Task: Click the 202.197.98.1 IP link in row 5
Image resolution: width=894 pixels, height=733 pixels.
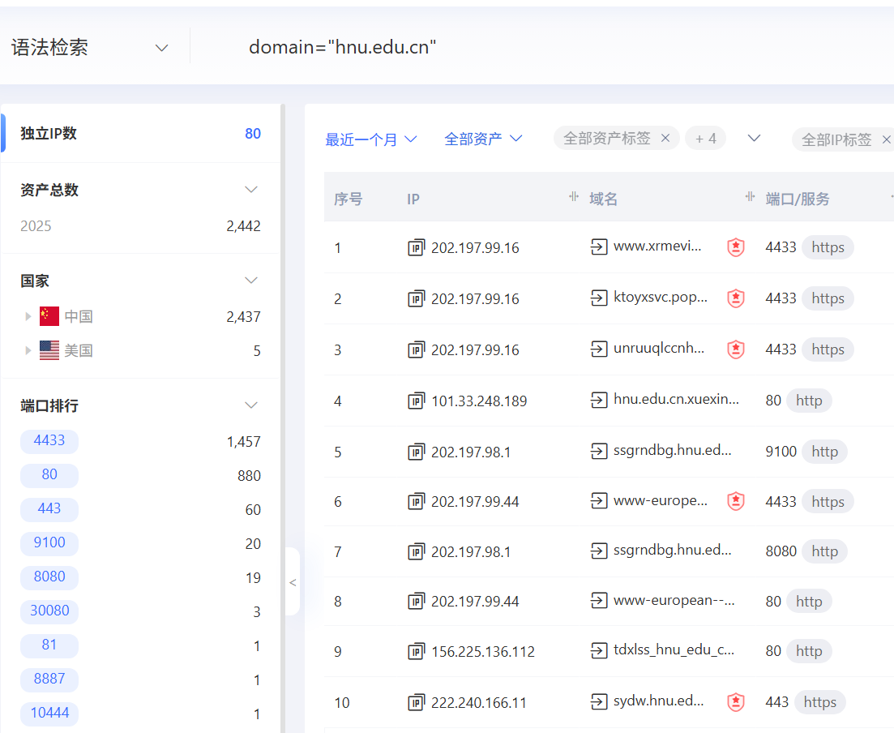Action: tap(470, 452)
